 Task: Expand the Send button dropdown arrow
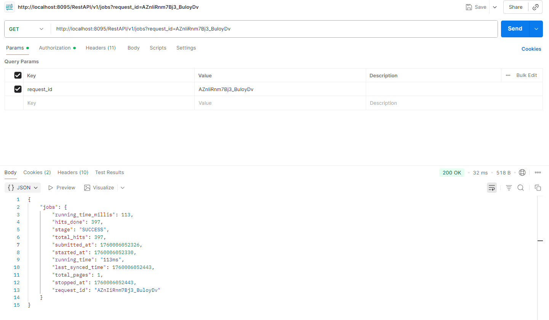(x=536, y=29)
